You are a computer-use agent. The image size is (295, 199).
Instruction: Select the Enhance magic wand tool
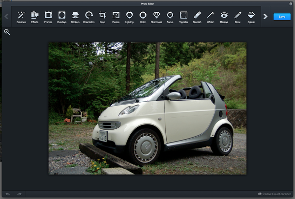pyautogui.click(x=21, y=17)
